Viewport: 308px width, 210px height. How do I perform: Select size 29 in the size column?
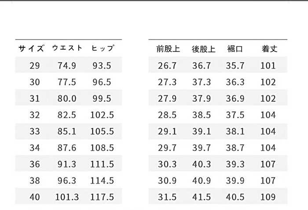(x=35, y=66)
